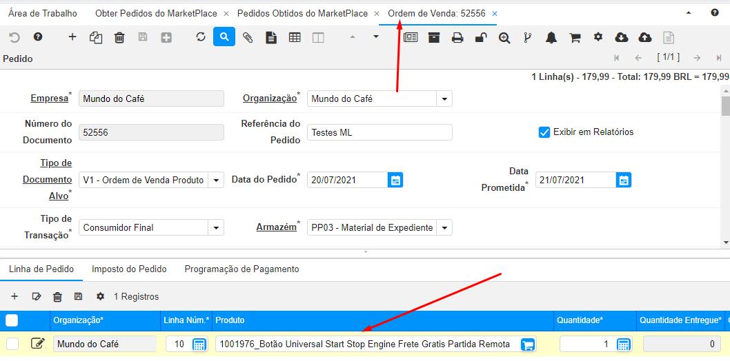Open calculator for Quantidade field
The width and height of the screenshot is (730, 361).
coord(623,344)
